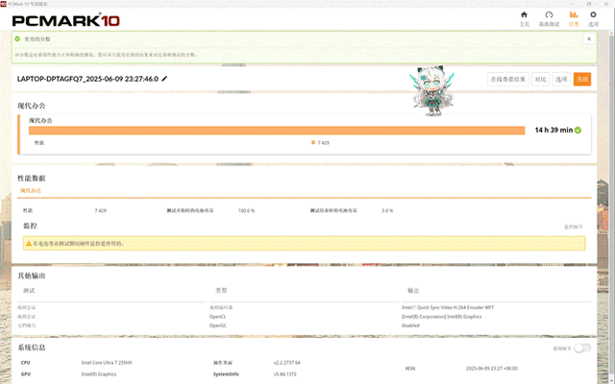
Task: Click [Intel(R) Corporation] Intel(R) Graphics output
Action: pyautogui.click(x=441, y=317)
